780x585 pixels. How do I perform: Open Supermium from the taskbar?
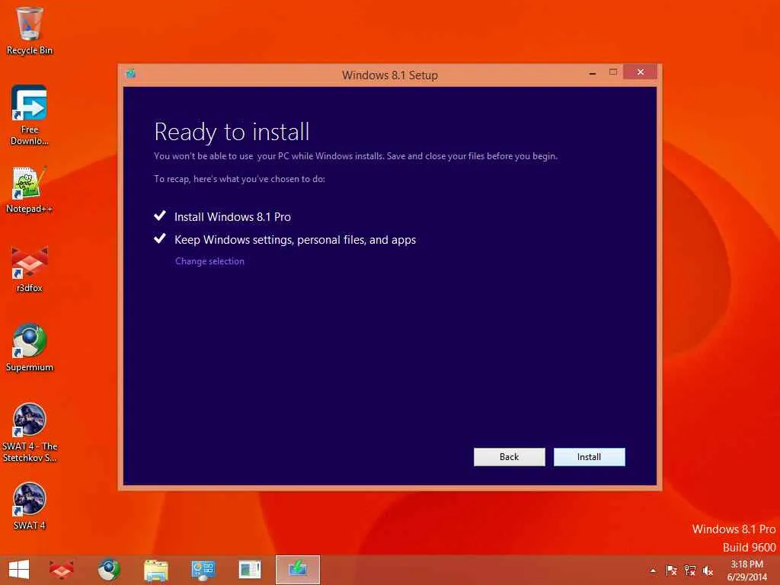point(108,570)
